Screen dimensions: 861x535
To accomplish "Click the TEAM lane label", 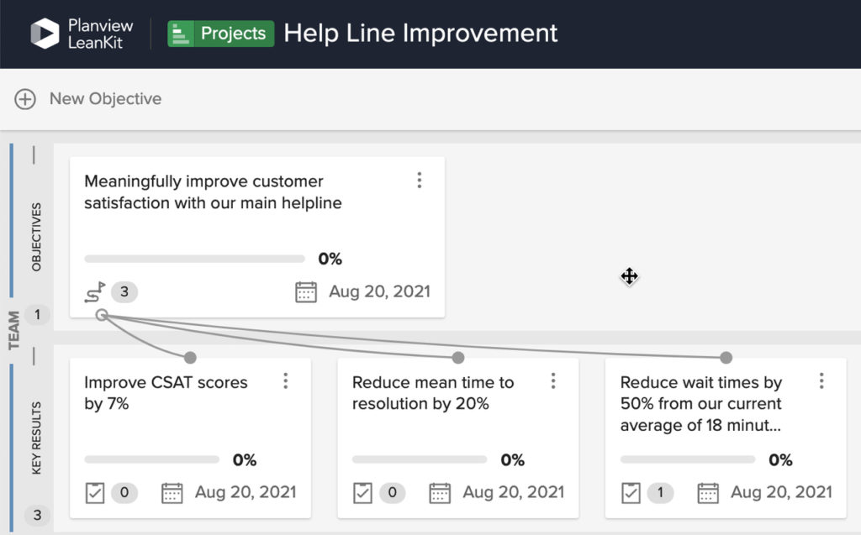I will click(13, 330).
